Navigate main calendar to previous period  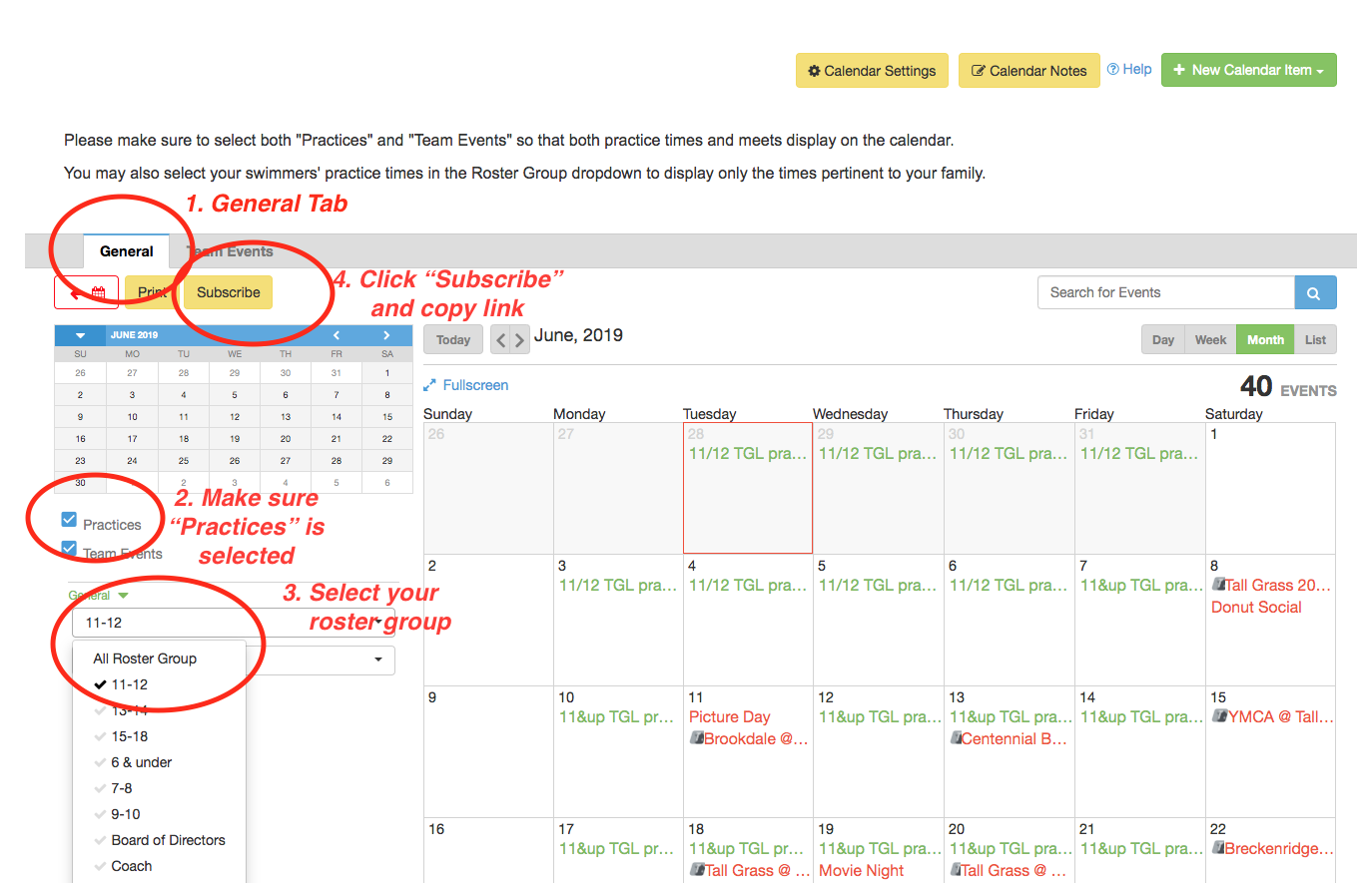[x=501, y=340]
